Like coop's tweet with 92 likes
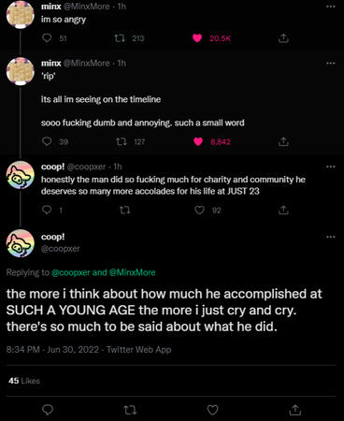344x421 pixels. (199, 210)
